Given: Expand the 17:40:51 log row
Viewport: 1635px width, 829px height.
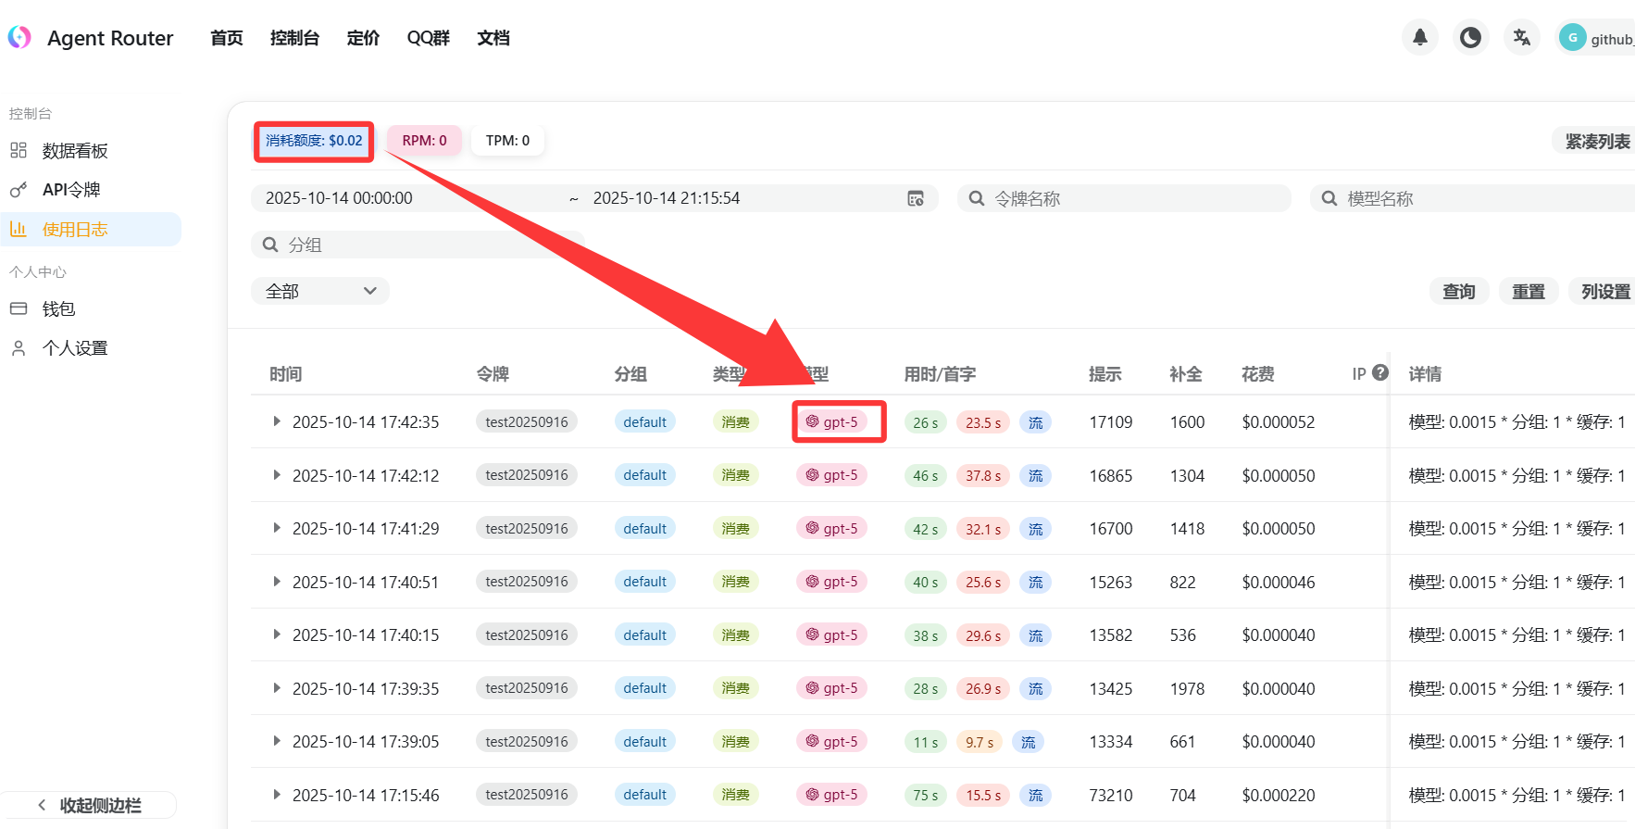Looking at the screenshot, I should (x=276, y=582).
